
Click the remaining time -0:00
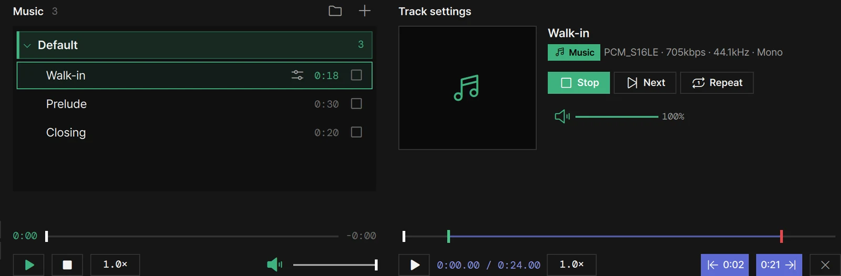[361, 236]
